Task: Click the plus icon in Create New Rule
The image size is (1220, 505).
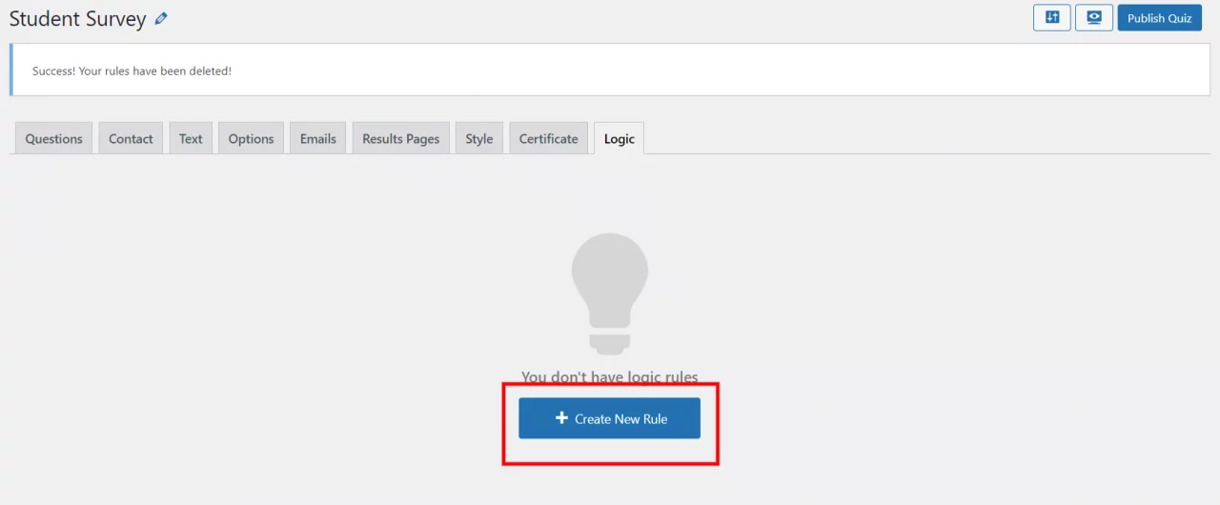Action: (x=561, y=418)
